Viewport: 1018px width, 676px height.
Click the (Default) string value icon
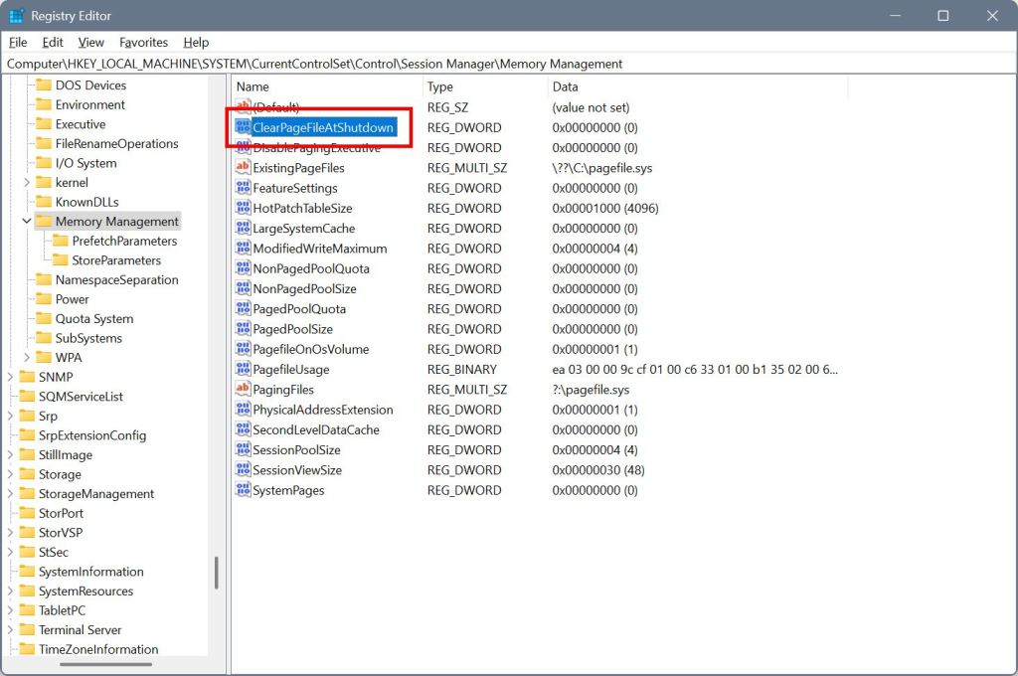click(243, 107)
